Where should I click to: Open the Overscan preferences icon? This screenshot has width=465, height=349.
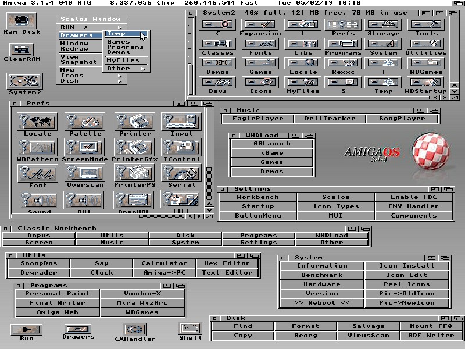[x=85, y=173]
